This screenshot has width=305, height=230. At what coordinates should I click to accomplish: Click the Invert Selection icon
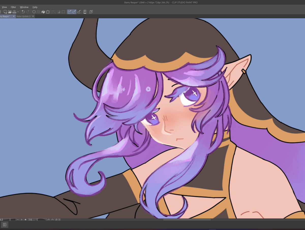click(58, 12)
